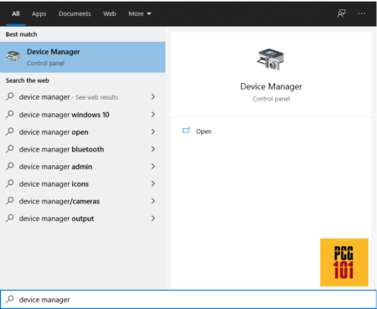377x309 pixels.
Task: Click search icon beside 'bluetooth' suggestion
Action: (x=10, y=148)
